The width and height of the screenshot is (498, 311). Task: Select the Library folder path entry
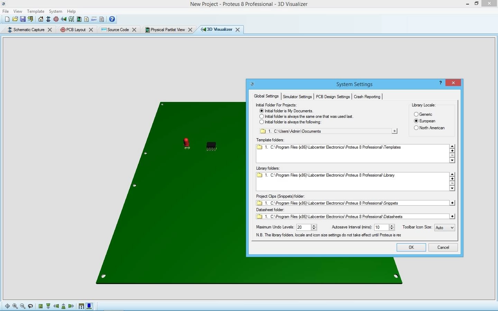pyautogui.click(x=353, y=175)
